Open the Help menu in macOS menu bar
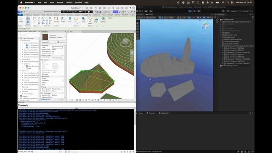Image resolution: width=272 pixels, height=153 pixels. click(86, 3)
